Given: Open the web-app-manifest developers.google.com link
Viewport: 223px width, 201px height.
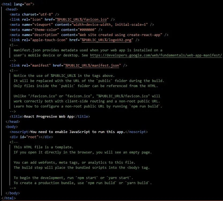Looking at the screenshot, I should click(156, 55).
